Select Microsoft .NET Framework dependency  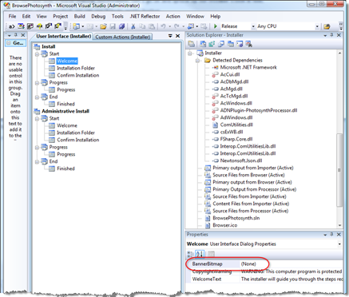point(248,67)
